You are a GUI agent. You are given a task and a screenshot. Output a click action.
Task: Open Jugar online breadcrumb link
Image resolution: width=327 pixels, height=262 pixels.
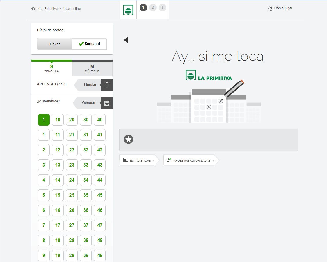tap(71, 8)
